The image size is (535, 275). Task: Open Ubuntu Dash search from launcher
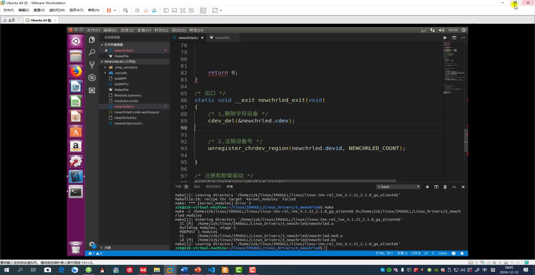pos(76,41)
